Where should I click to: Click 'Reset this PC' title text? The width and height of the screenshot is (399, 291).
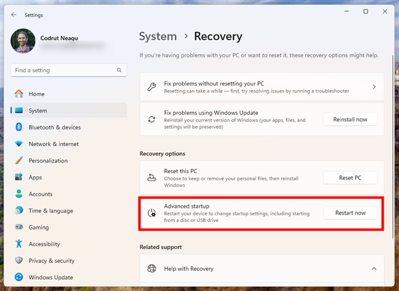[180, 171]
